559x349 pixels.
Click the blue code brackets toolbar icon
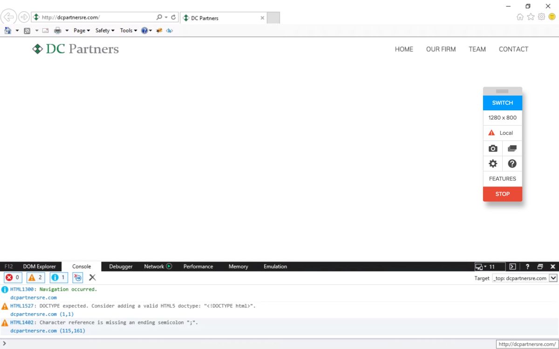(x=170, y=31)
